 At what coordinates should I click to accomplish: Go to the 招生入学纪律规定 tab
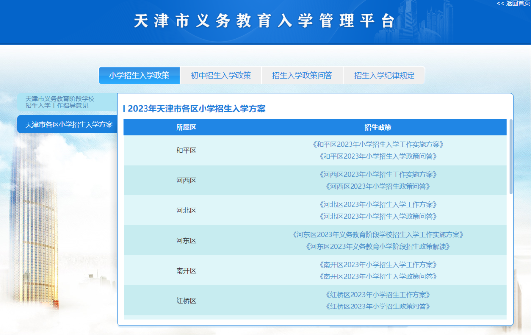tap(384, 75)
